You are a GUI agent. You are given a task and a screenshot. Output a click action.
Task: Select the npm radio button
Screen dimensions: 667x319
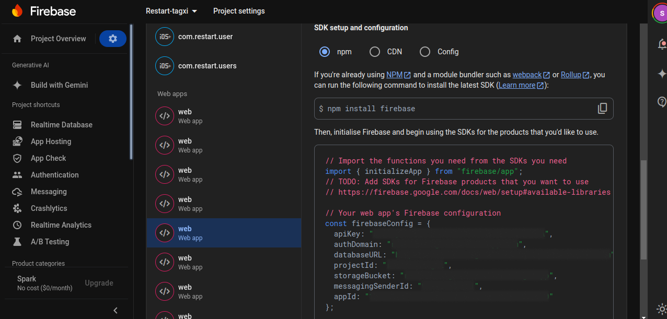click(325, 52)
